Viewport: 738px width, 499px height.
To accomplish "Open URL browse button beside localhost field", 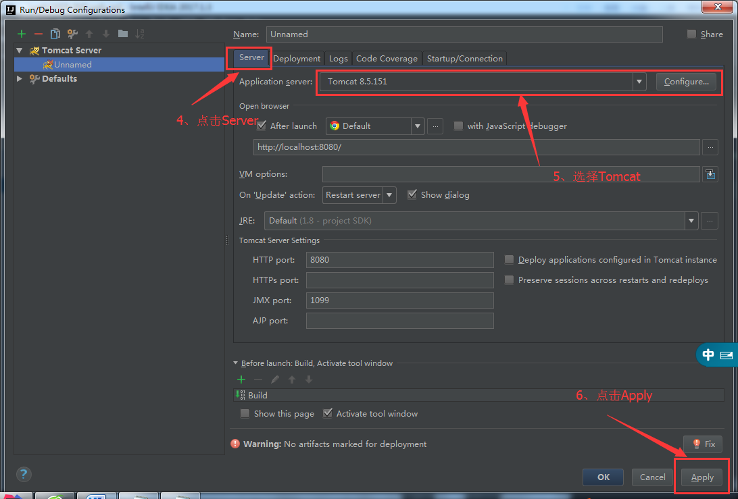I will click(x=710, y=147).
